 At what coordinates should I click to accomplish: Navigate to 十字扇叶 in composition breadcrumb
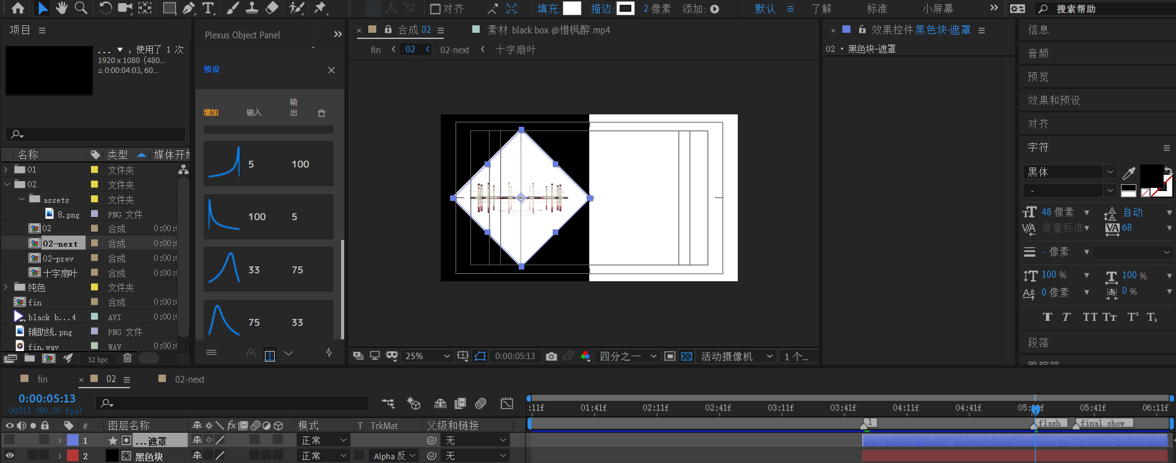click(516, 49)
